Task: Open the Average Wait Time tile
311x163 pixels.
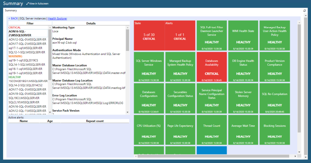Action: point(243,130)
